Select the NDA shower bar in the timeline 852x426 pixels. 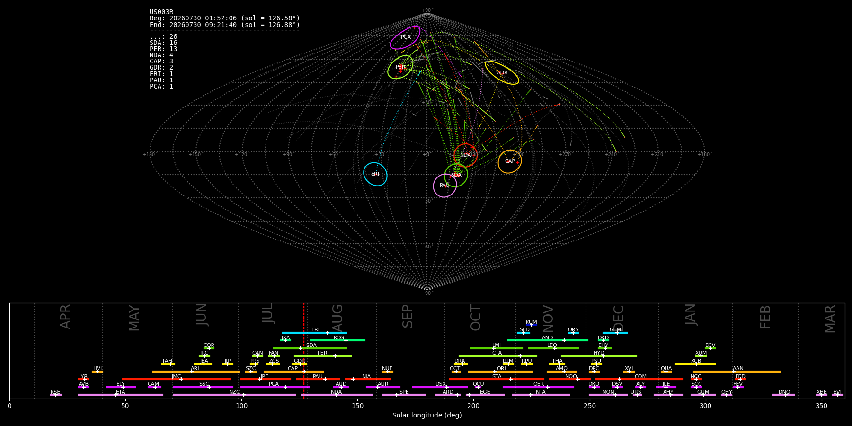pyautogui.click(x=337, y=395)
